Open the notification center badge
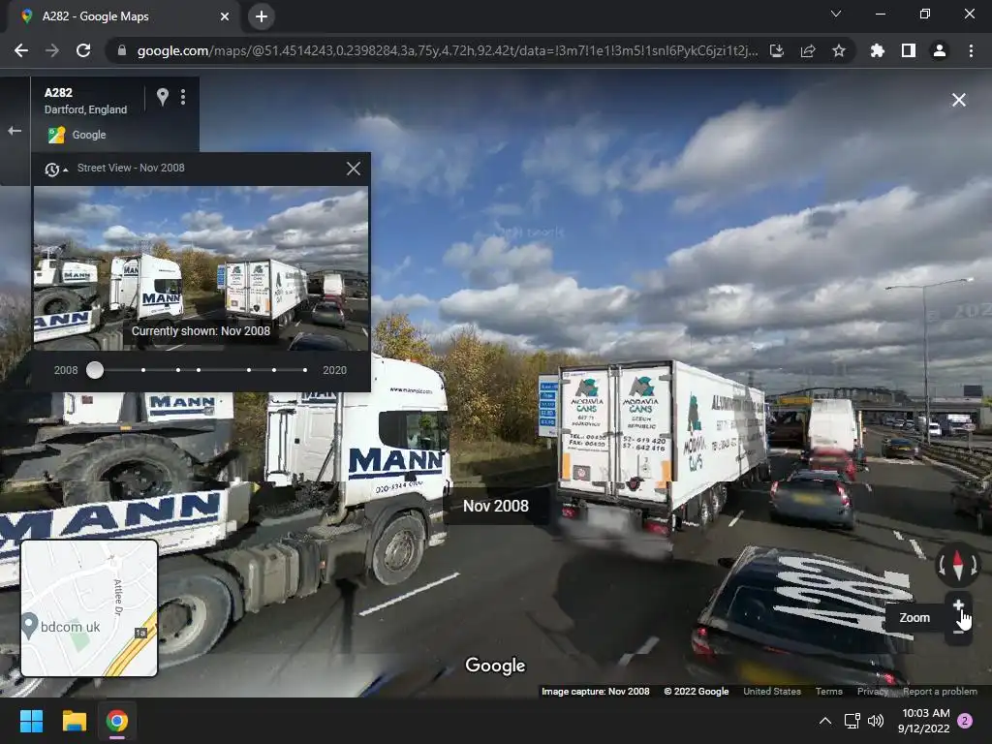992x744 pixels. pyautogui.click(x=966, y=721)
